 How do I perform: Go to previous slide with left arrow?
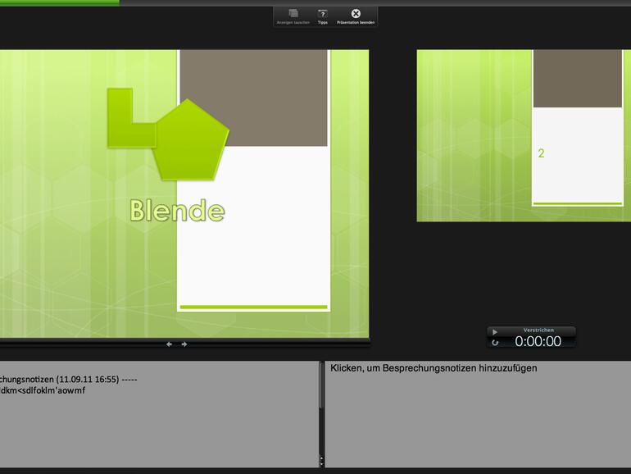170,344
